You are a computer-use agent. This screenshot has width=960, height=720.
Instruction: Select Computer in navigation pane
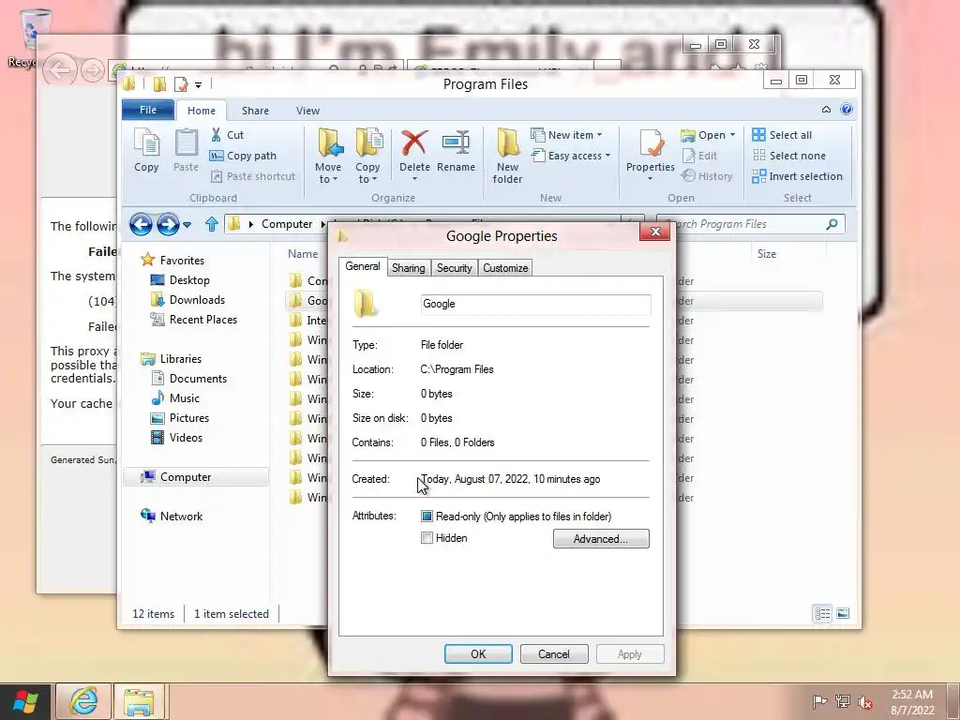pyautogui.click(x=196, y=477)
